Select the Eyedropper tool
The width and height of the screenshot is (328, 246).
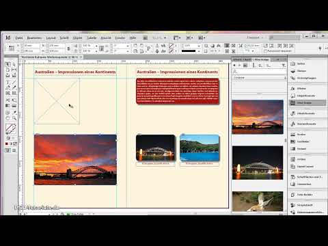14,113
